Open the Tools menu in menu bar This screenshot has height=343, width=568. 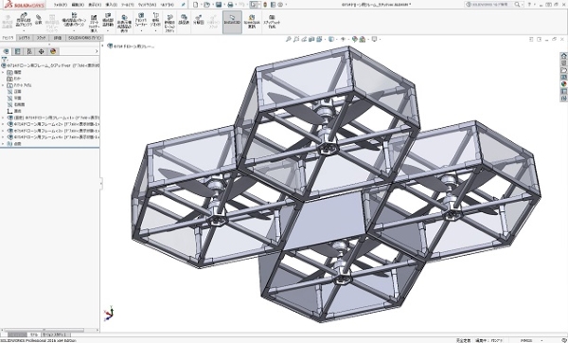point(128,5)
